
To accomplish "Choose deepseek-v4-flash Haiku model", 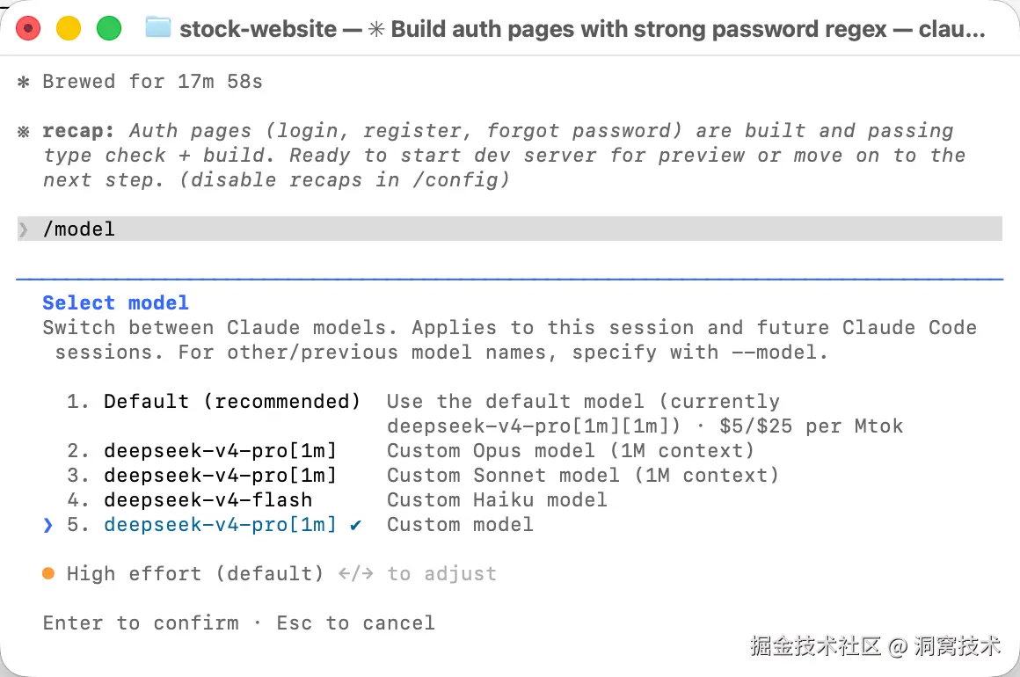I will 336,500.
